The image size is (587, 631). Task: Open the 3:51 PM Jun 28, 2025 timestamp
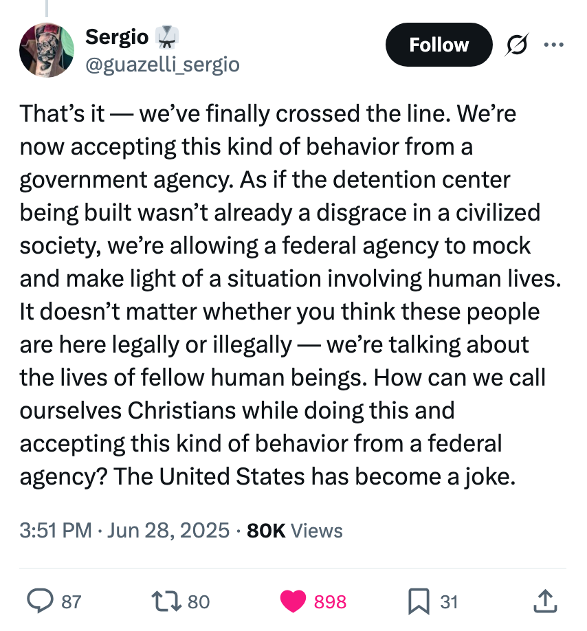(124, 530)
